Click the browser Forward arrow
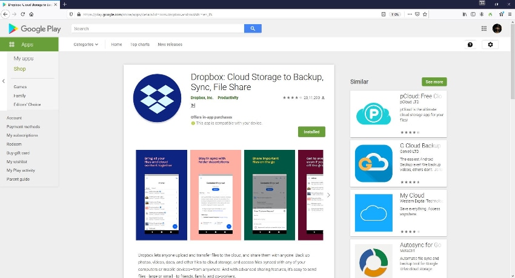515x278 pixels. pyautogui.click(x=14, y=14)
